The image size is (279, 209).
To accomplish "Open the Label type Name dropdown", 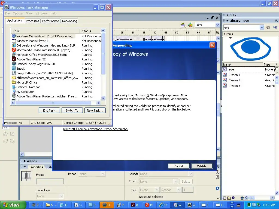I will 61,196.
